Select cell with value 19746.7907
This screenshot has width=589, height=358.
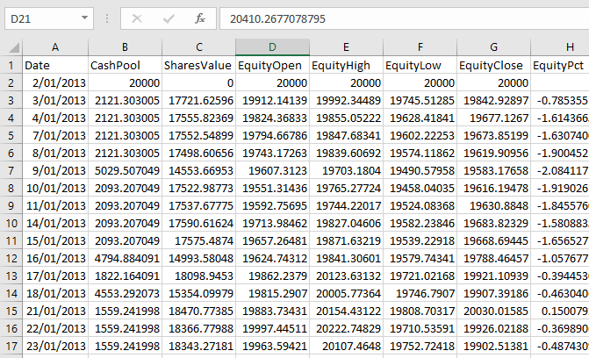[x=420, y=293]
